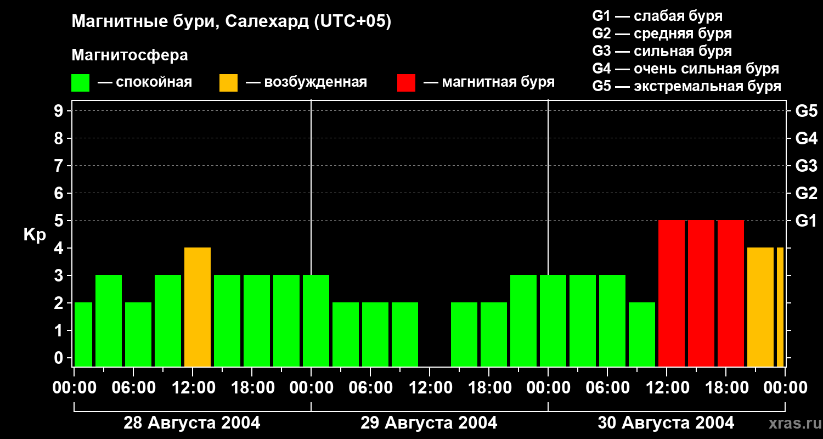
Task: Click the «29 Августа 2004» date label
Action: click(x=429, y=423)
